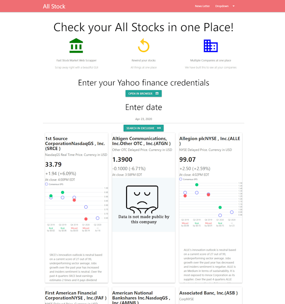This screenshot has width=285, height=304.
Task: Open the Dropdown menu in navbar
Action: (222, 6)
